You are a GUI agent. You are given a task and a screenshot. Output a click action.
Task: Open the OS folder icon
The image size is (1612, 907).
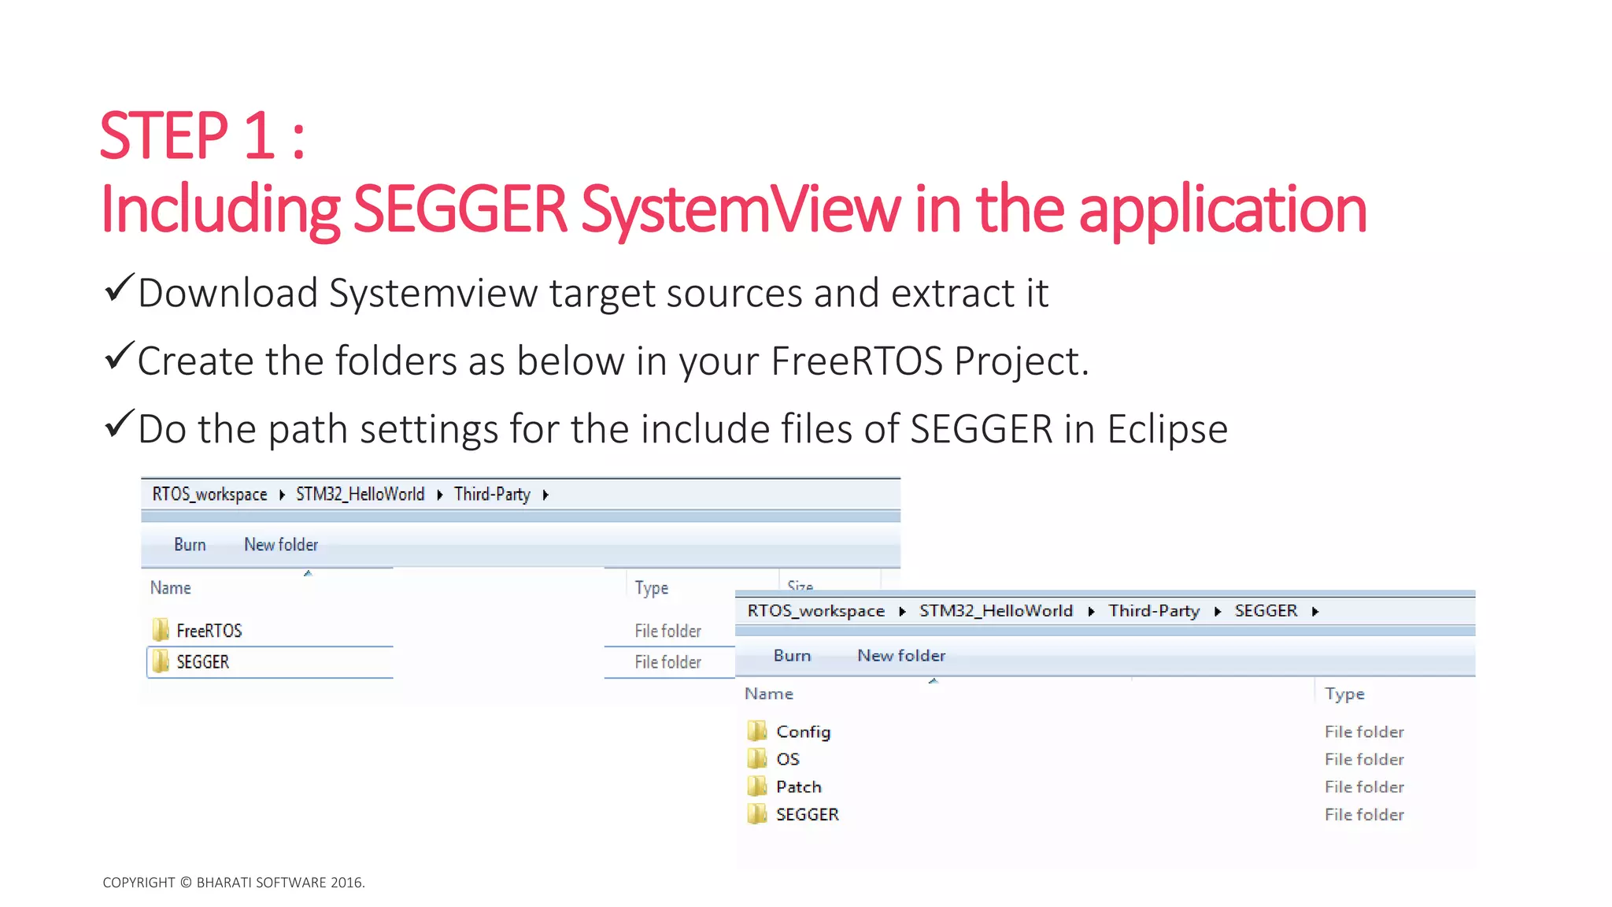pos(756,758)
